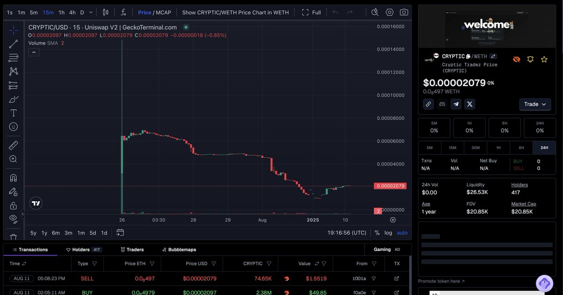563x295 pixels.
Task: Open the Telegram channel link
Action: click(456, 104)
